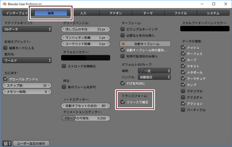Increase マンハッタン距離 with right arrow
Image resolution: width=232 pixels, height=147 pixels.
pos(108,37)
